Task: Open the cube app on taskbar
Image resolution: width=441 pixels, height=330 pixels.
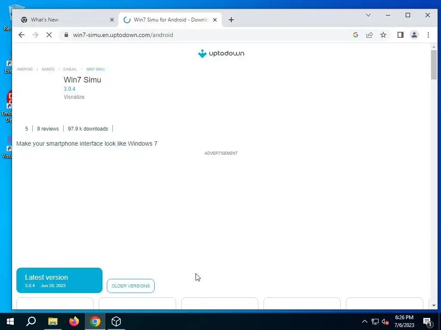Action: 116,321
